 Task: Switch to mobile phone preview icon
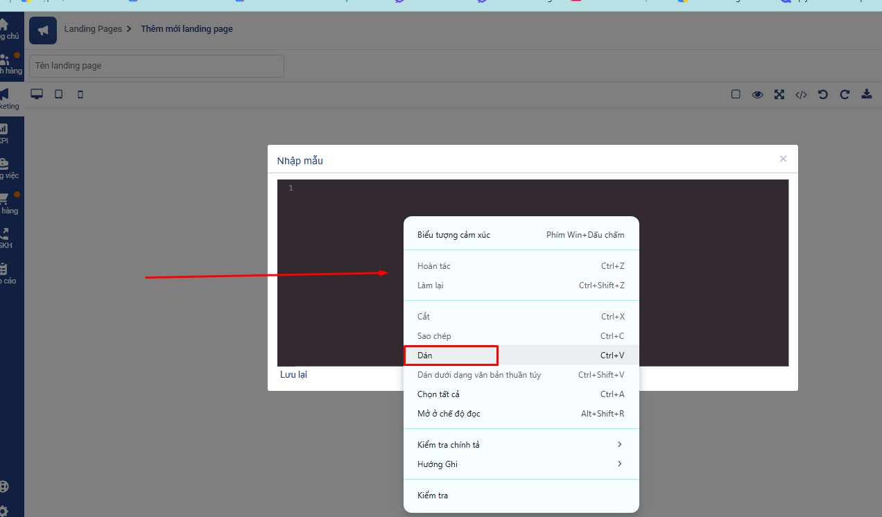(x=80, y=94)
